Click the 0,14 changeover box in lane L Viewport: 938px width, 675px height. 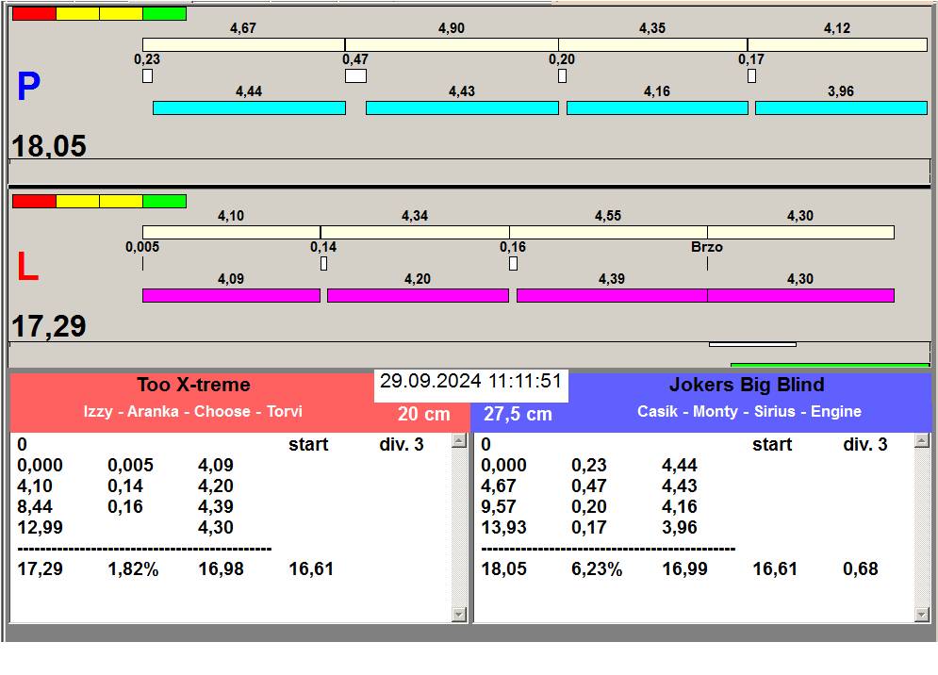point(323,264)
